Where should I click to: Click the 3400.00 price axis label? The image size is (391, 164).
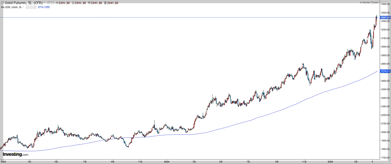click(386, 12)
